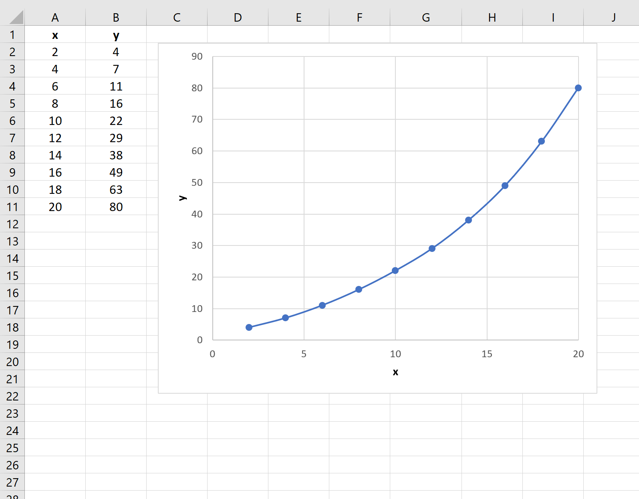The height and width of the screenshot is (499, 639).
Task: Click the cell with value 22
Action: pos(116,121)
